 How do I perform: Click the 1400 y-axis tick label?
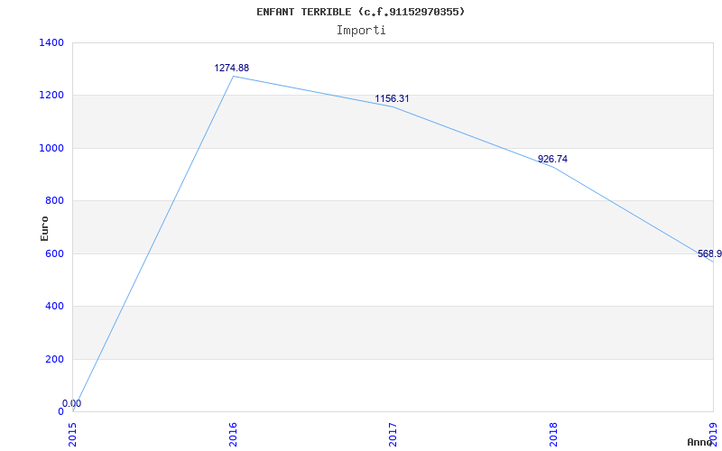click(x=51, y=42)
